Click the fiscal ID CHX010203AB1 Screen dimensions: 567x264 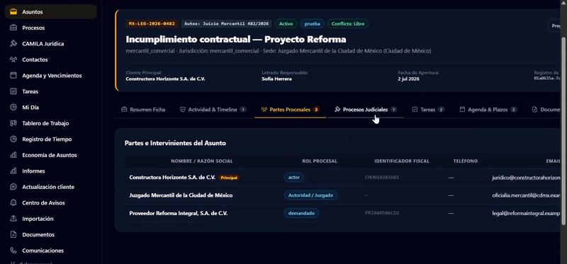click(382, 178)
